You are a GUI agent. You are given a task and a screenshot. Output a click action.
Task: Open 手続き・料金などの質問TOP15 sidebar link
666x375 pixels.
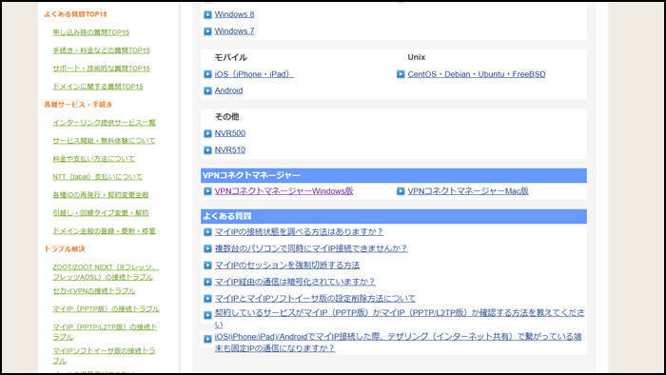(x=102, y=50)
